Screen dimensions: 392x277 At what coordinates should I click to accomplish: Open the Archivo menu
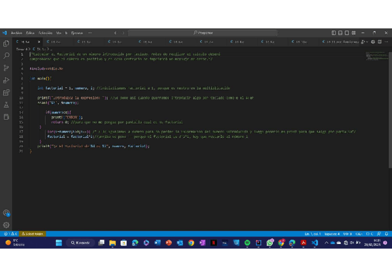click(16, 33)
